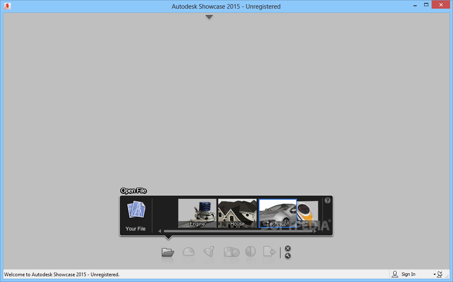Open the environment dome tool
The width and height of the screenshot is (453, 282).
[188, 252]
